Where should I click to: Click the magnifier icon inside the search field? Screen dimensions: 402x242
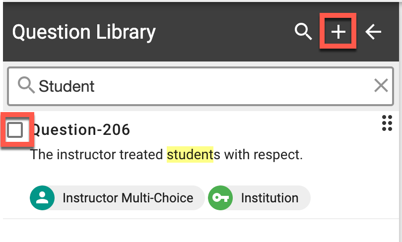click(26, 86)
